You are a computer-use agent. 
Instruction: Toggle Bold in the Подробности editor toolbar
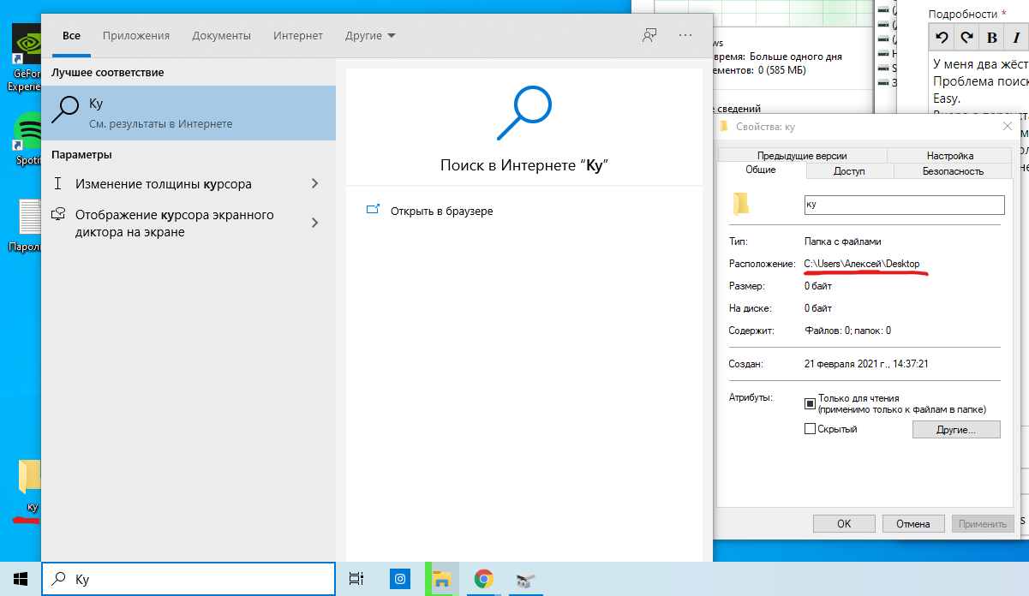tap(992, 37)
